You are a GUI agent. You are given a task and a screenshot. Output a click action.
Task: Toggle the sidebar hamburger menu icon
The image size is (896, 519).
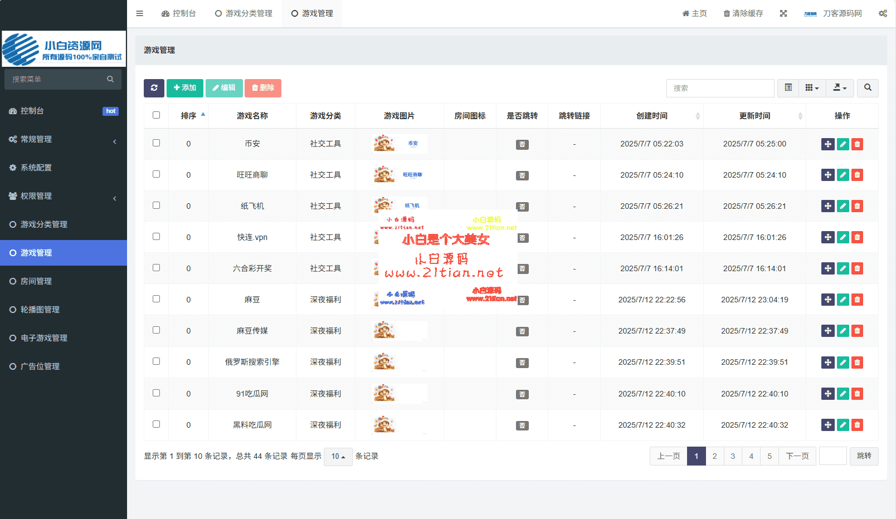pyautogui.click(x=140, y=13)
